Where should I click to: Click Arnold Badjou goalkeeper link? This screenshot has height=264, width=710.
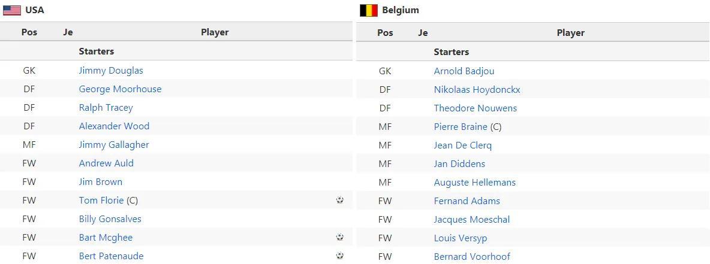tap(464, 71)
